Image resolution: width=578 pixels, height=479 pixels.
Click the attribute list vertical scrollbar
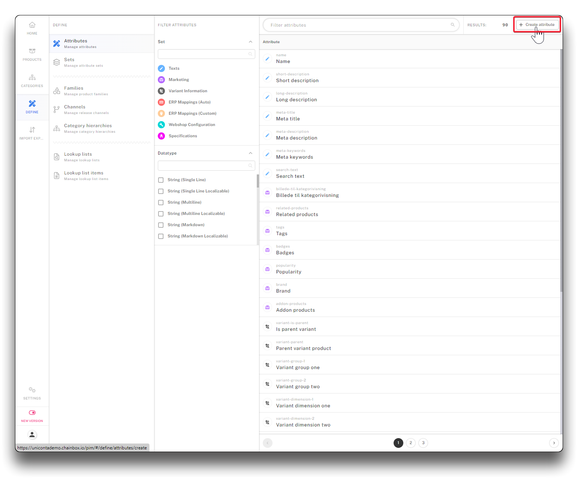point(561,171)
